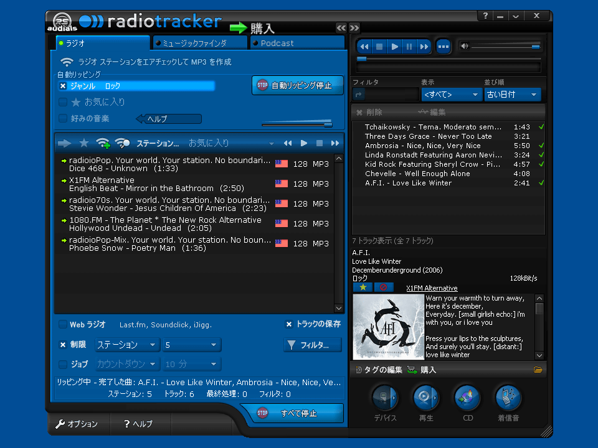The height and width of the screenshot is (448, 598).
Task: Open the 並び順 古い日付 sort dropdown
Action: pos(513,95)
